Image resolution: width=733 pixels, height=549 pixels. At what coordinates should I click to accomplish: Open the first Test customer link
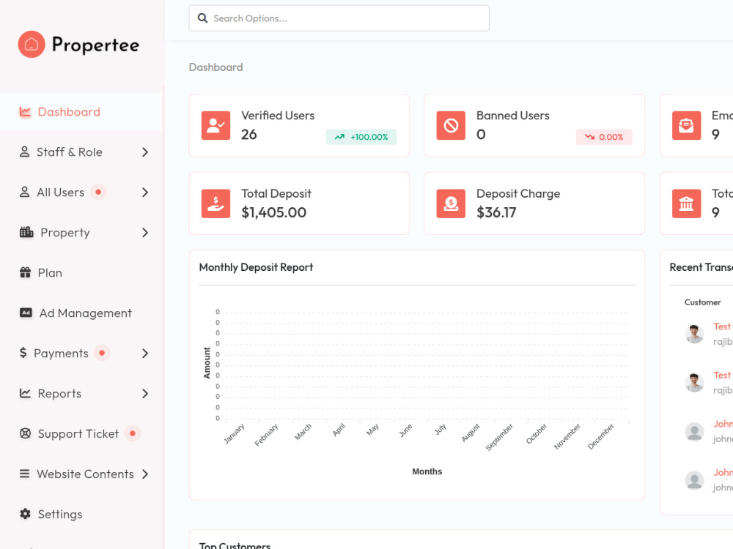point(722,326)
